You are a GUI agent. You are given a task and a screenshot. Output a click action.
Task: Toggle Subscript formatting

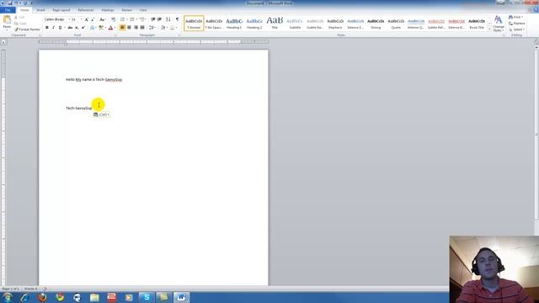click(x=77, y=28)
